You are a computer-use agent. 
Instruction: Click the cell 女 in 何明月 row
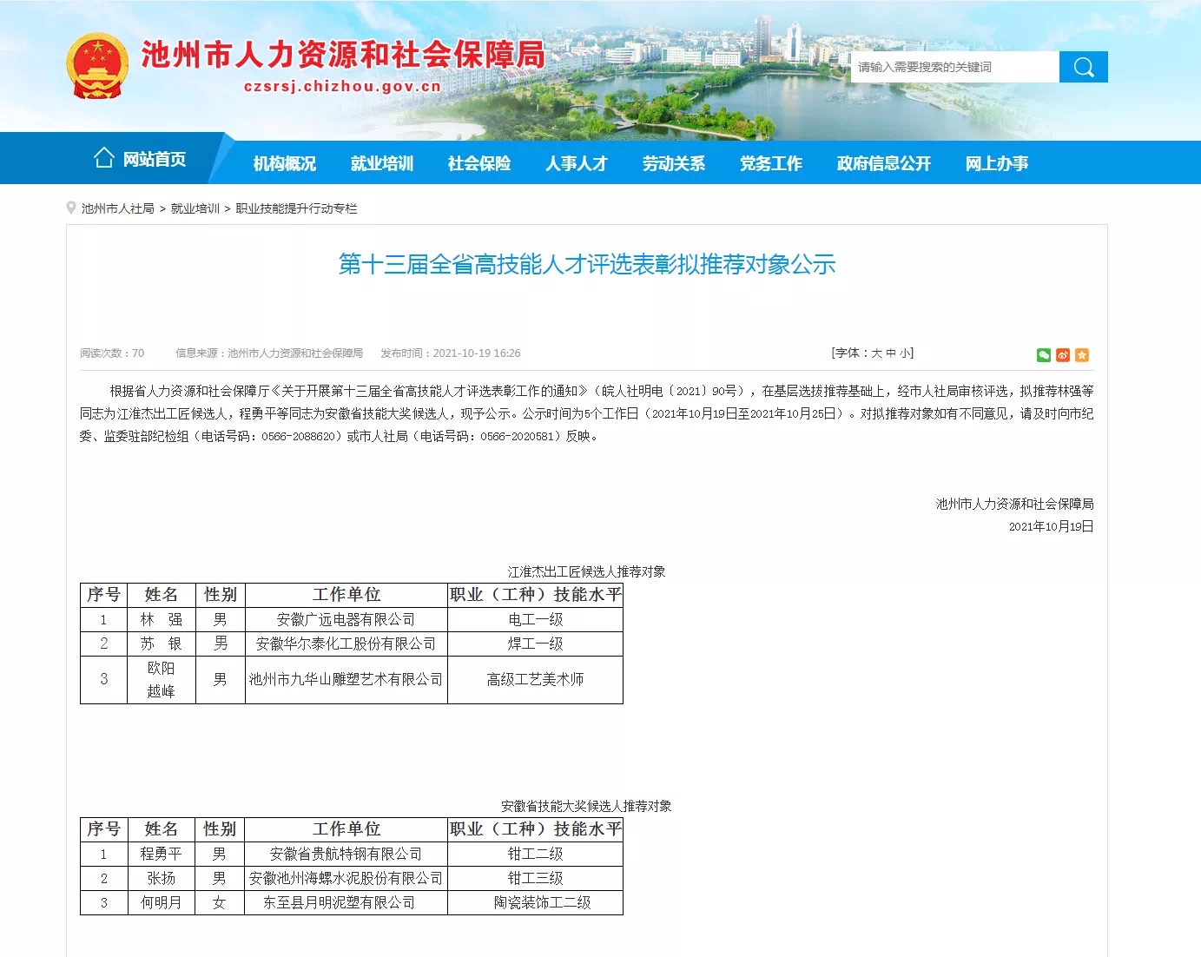(220, 902)
